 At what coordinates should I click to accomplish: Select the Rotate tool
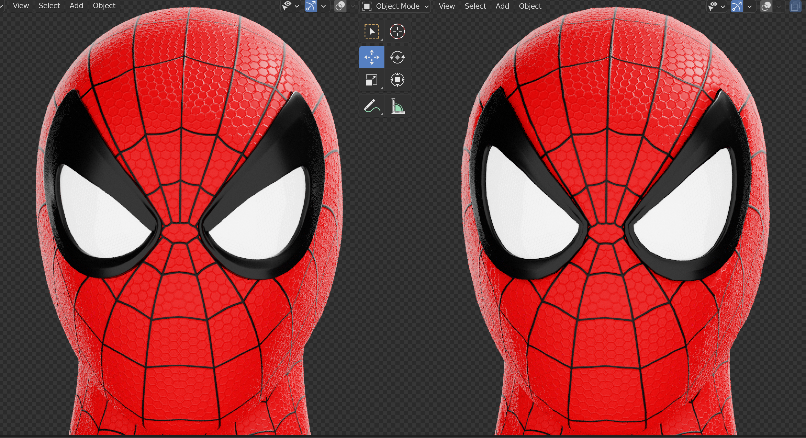(397, 57)
